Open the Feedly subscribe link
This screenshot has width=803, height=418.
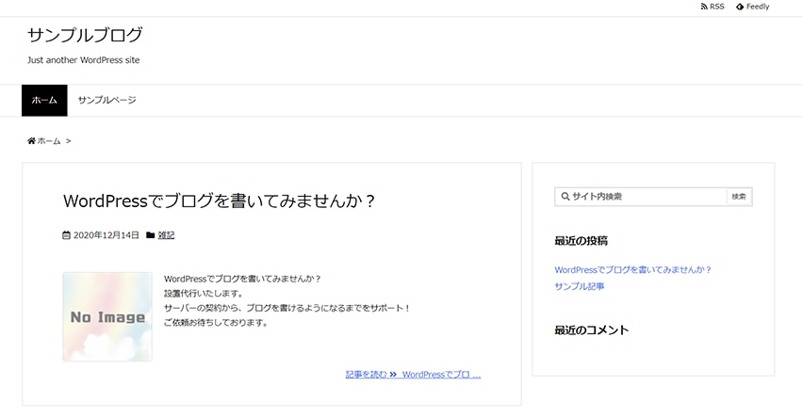pyautogui.click(x=753, y=7)
